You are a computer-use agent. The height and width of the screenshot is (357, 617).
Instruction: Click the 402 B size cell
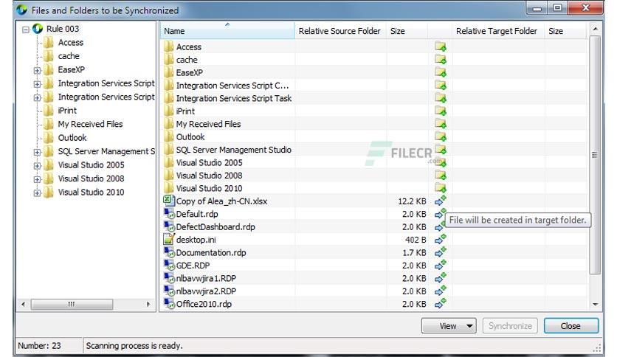tap(416, 240)
